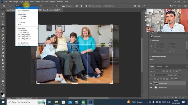The image size is (188, 105).
Task: Select the Zoom tool
Action: 3,85
